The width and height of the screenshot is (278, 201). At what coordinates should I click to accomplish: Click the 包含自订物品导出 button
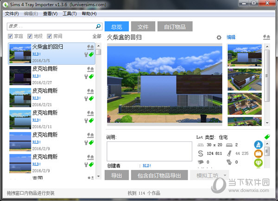159,175
